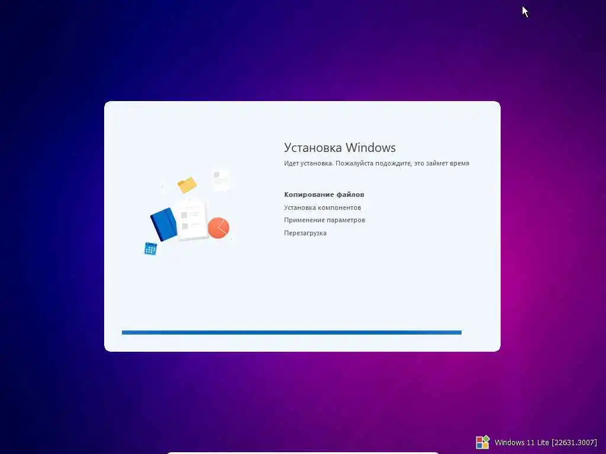Screen dimensions: 606x454
Task: Click the 'Применение параметров' step
Action: tap(324, 220)
